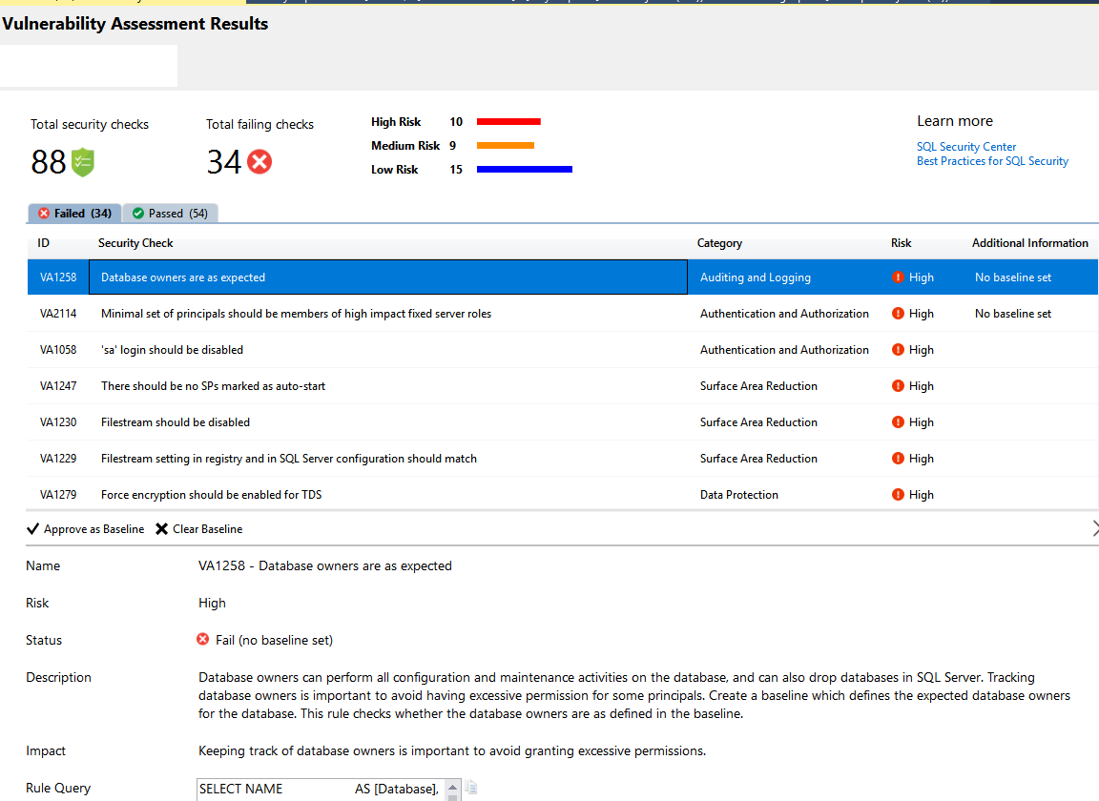The image size is (1099, 801).
Task: Click the High risk icon in VA1258 row
Action: [x=898, y=277]
